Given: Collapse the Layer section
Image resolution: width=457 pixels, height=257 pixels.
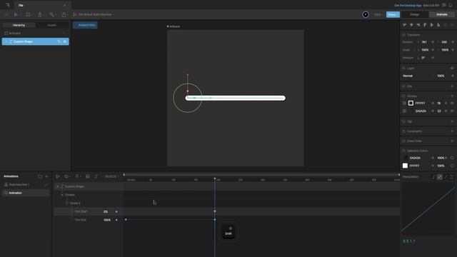Looking at the screenshot, I should pos(403,68).
